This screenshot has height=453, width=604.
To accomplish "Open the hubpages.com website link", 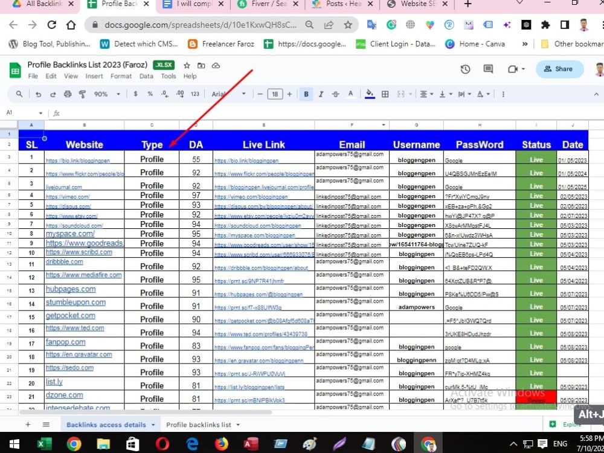I will (x=71, y=289).
